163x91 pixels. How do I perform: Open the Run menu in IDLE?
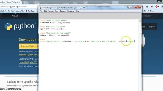click(x=57, y=11)
